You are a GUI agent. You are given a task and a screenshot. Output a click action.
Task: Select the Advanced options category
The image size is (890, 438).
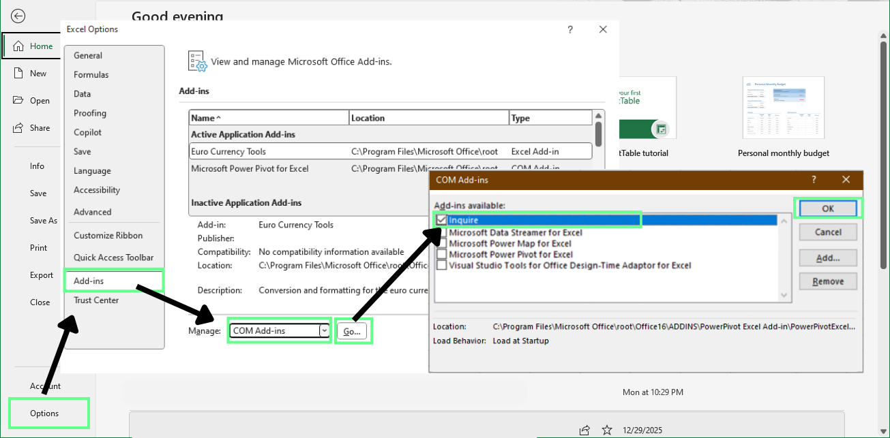coord(92,212)
